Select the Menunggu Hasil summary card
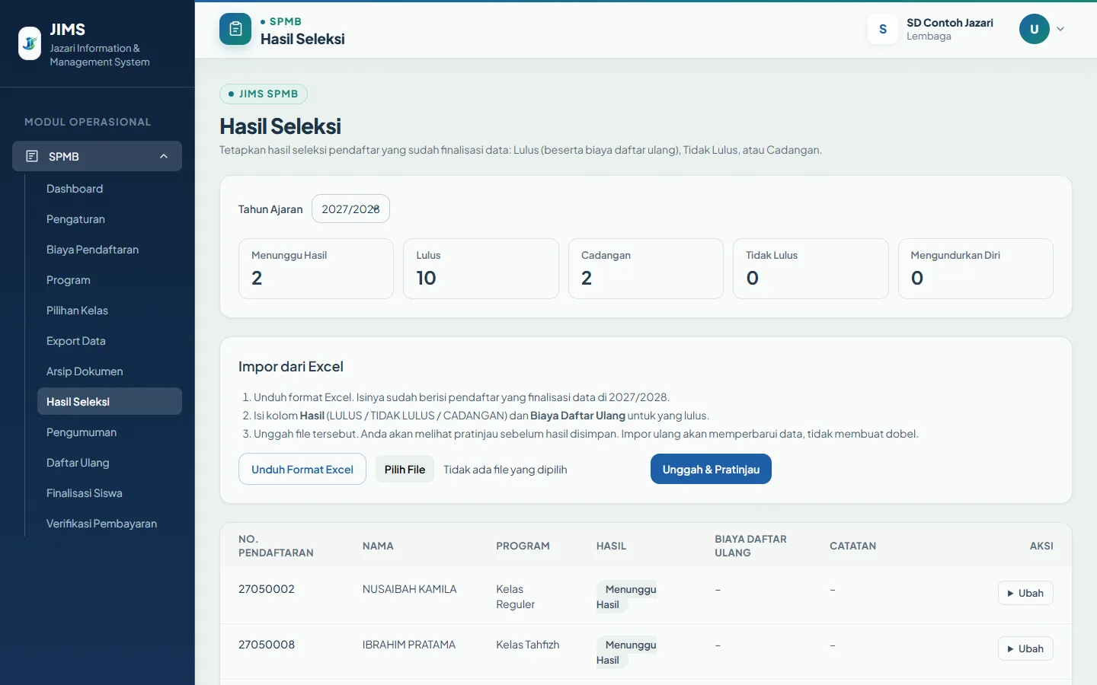Screen dimensions: 1097x685 tap(316, 269)
